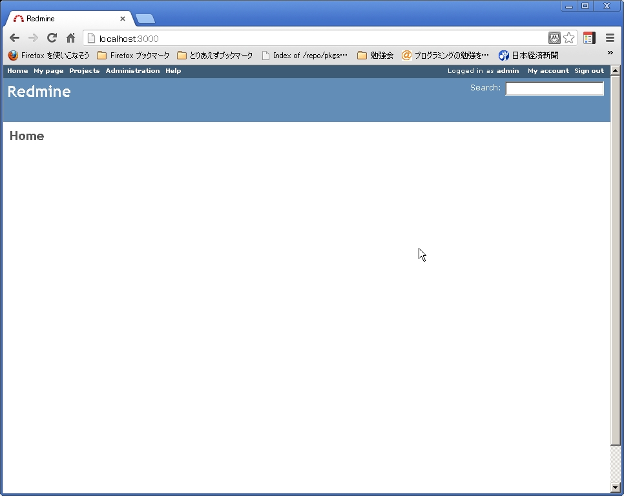
Task: Close the browser window
Action: [607, 6]
